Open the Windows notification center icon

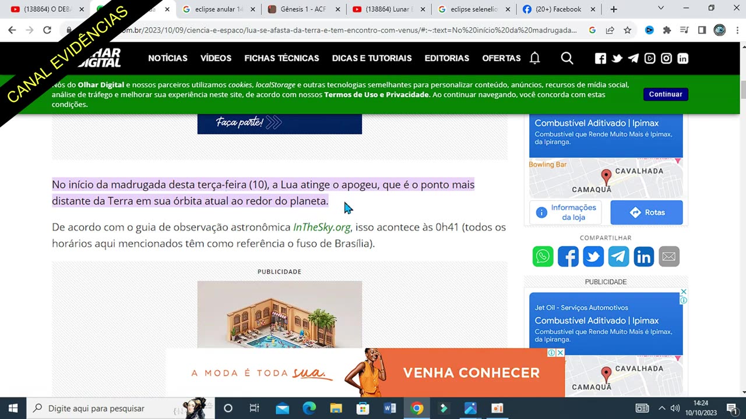tap(731, 409)
